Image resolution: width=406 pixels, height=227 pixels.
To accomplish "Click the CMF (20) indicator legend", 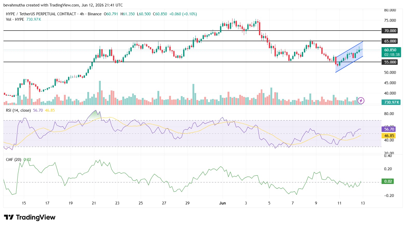I will pos(14,160).
